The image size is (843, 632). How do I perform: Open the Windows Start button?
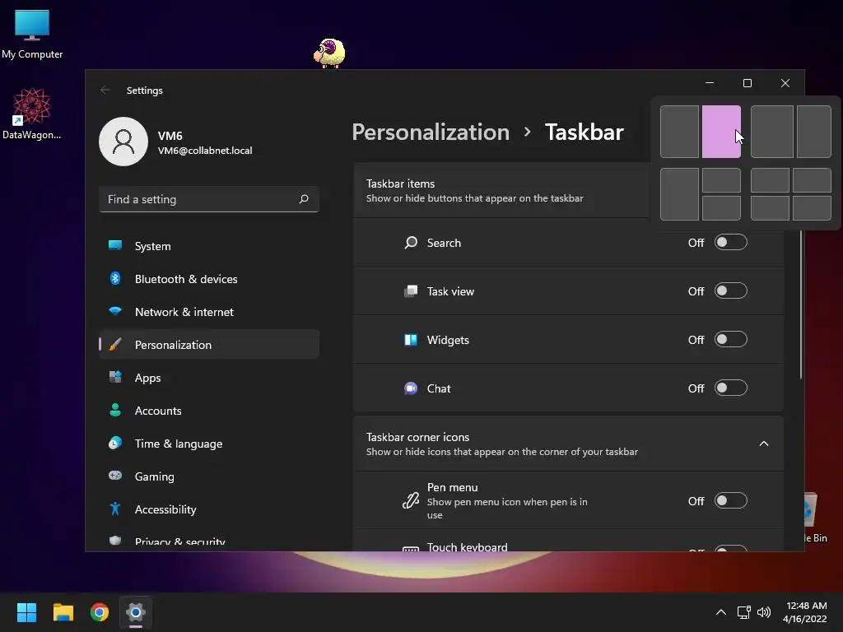[x=26, y=612]
